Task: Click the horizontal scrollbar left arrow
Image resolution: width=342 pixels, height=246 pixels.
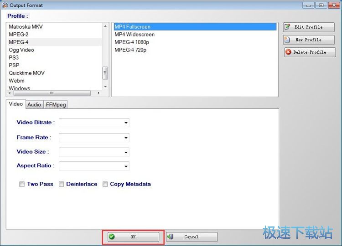Action: point(10,93)
